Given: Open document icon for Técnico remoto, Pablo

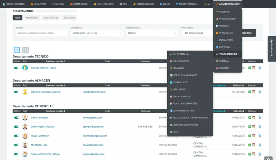Looking at the screenshot, I should [x=260, y=68].
